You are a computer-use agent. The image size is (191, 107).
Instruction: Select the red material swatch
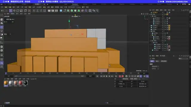click(21, 83)
